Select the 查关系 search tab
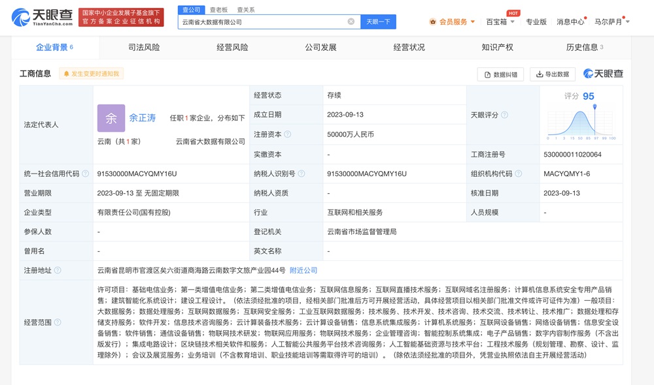Image resolution: width=654 pixels, height=385 pixels. point(246,10)
